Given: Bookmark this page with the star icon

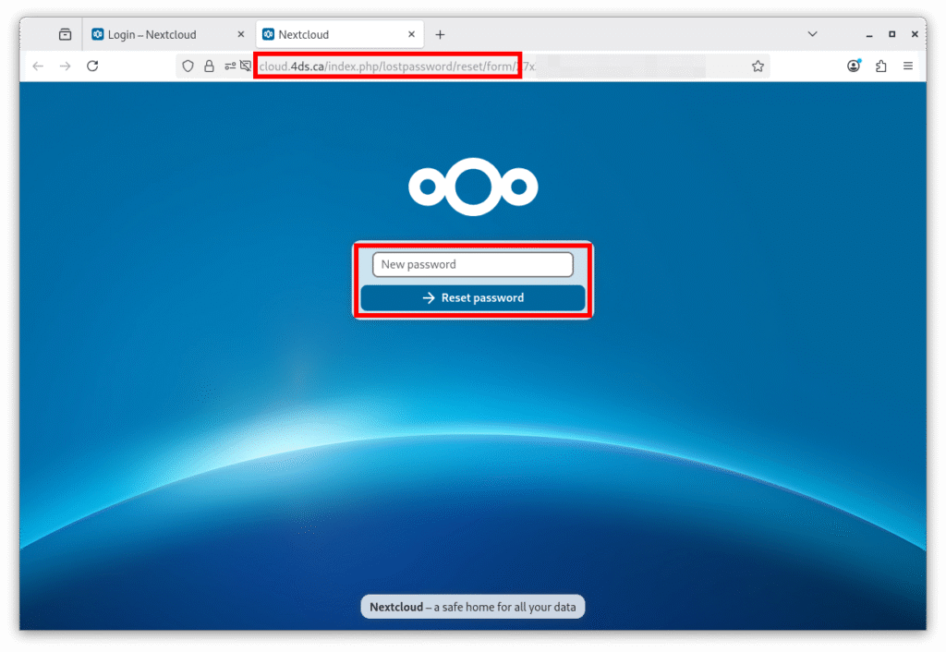Looking at the screenshot, I should (x=758, y=66).
